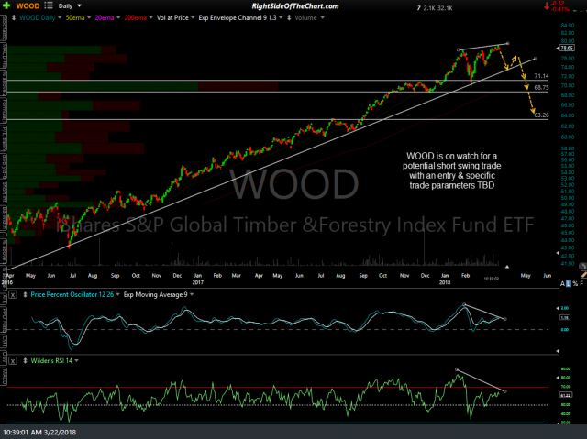This screenshot has width=587, height=439.
Task: Click the 61.22 RSI value box
Action: (x=565, y=395)
